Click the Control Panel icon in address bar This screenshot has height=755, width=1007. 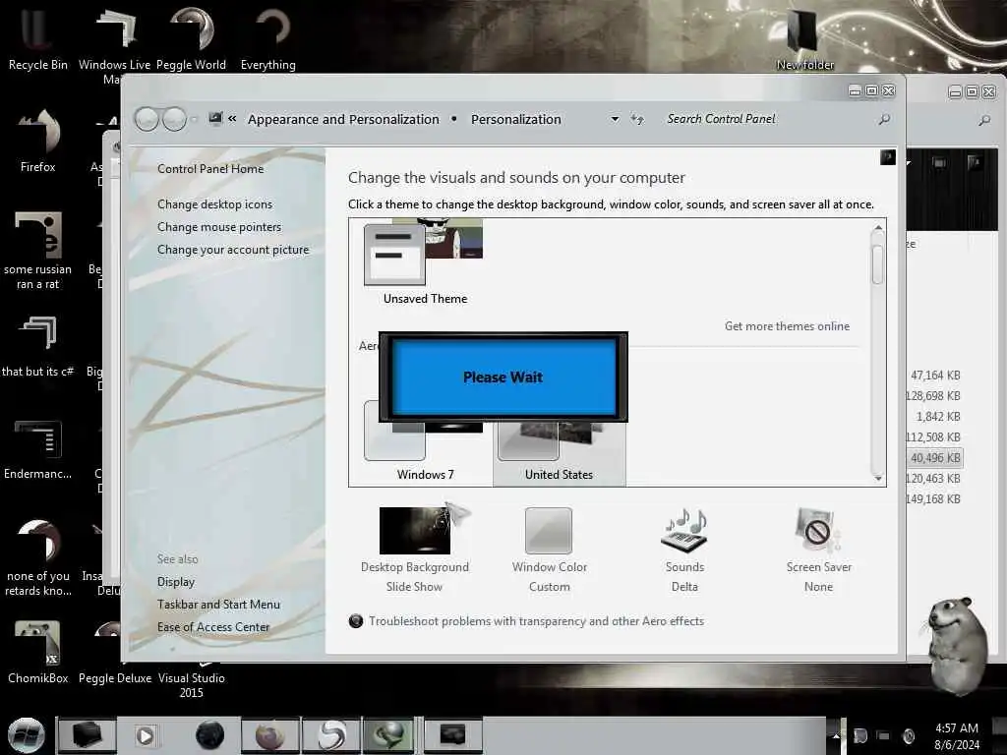point(215,118)
